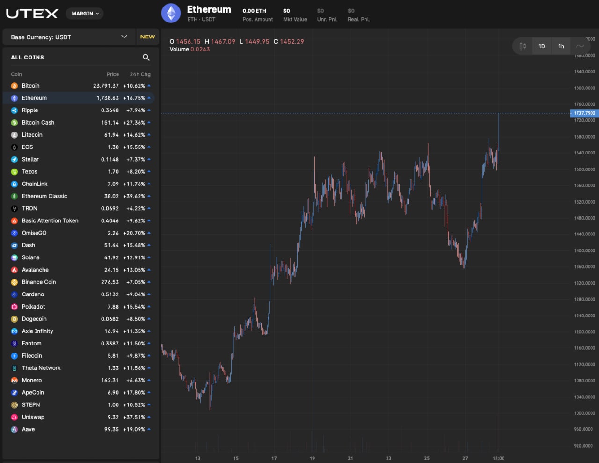Viewport: 599px width, 463px height.
Task: Open coin search with magnifier icon
Action: pos(146,57)
